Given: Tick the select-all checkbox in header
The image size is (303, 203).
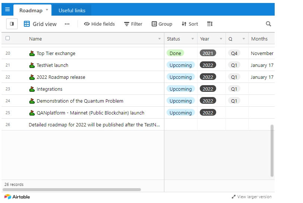Looking at the screenshot, I should [8, 38].
